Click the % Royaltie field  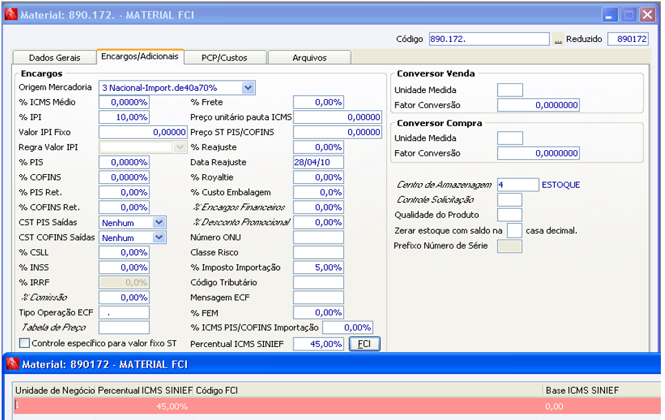(318, 177)
